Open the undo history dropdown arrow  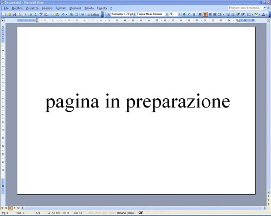(x=67, y=15)
